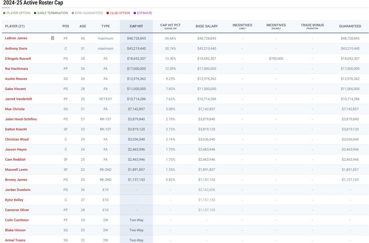Open Maxwell Lewis player link
Screen dimensions: 369x243
16,170
